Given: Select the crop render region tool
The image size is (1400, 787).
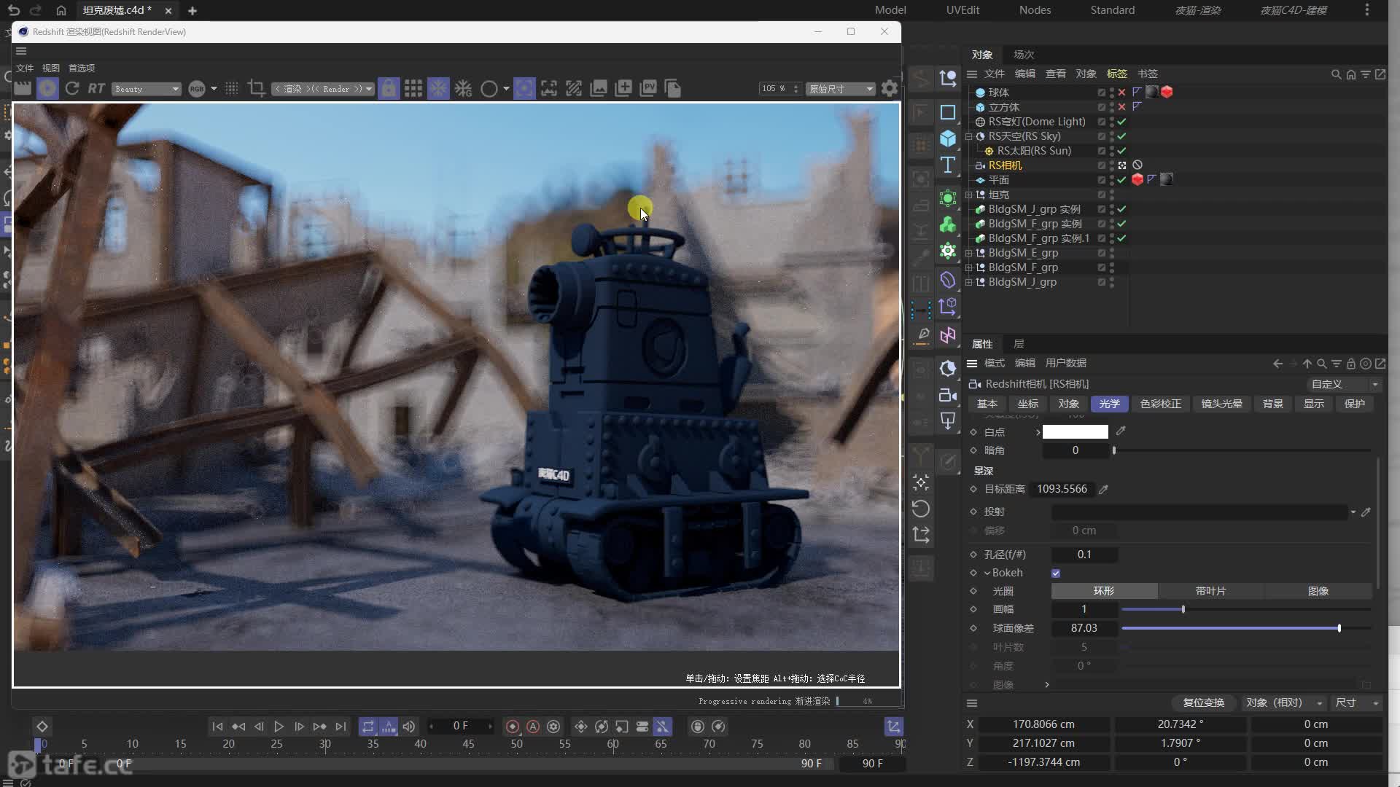Looking at the screenshot, I should click(256, 89).
